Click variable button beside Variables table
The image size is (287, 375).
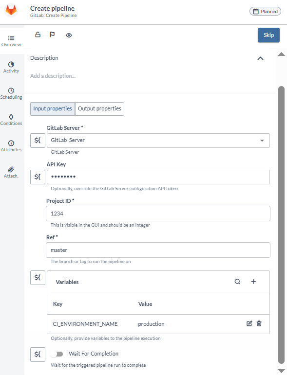(38, 278)
